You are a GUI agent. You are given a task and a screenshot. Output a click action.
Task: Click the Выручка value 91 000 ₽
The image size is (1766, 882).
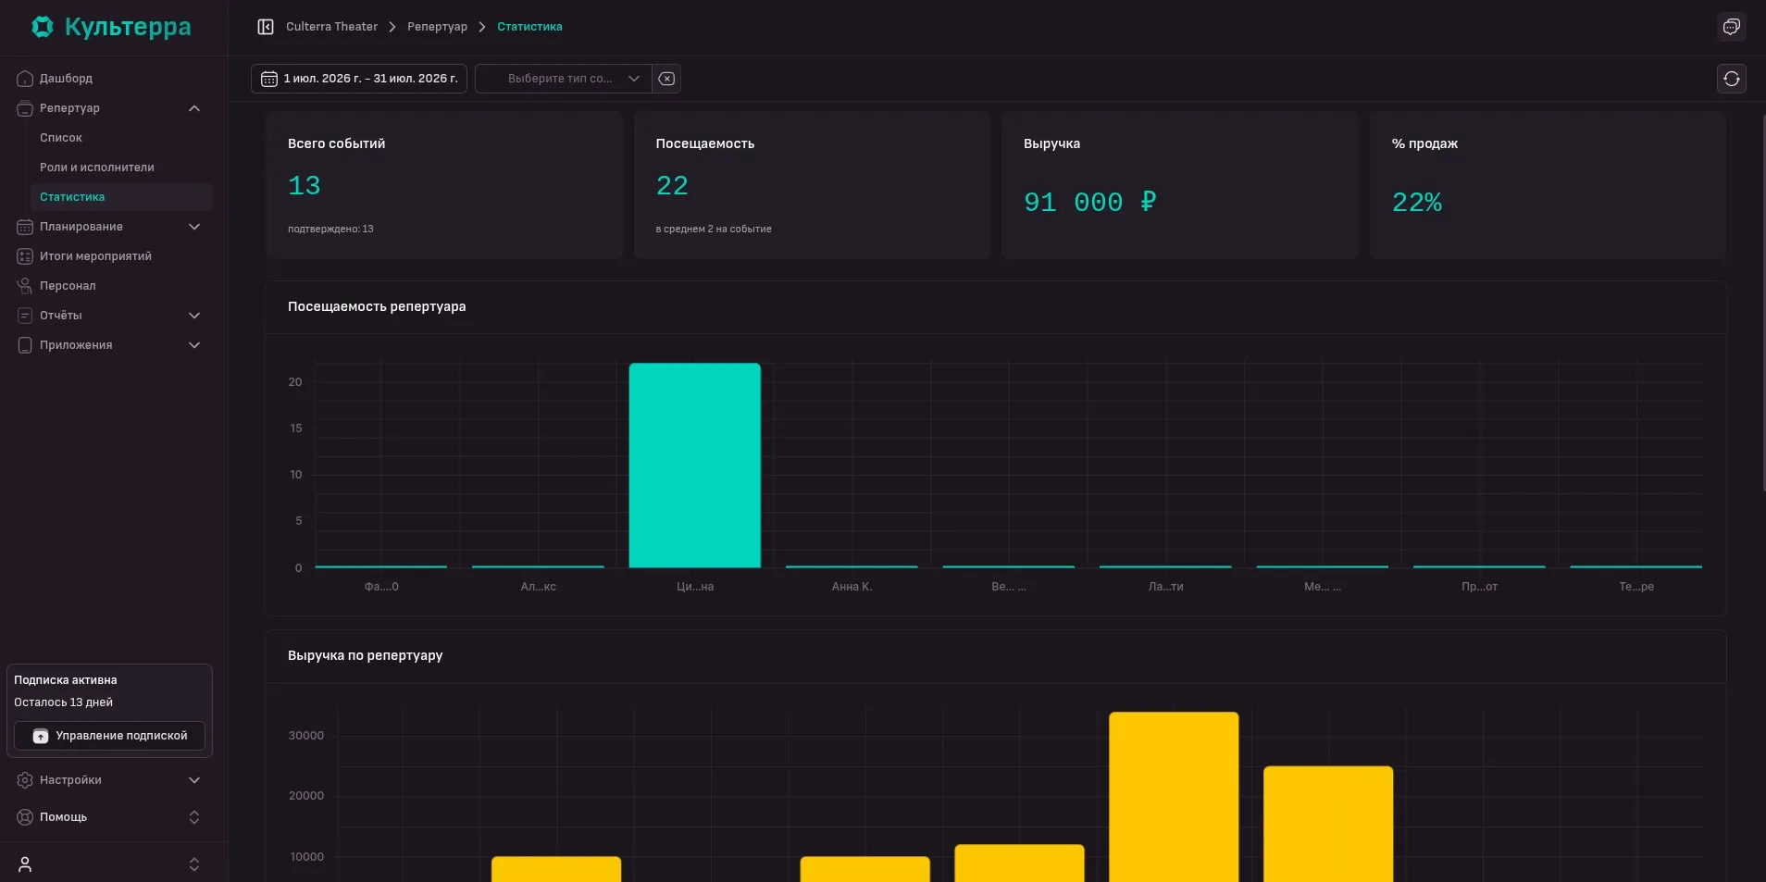[1090, 203]
